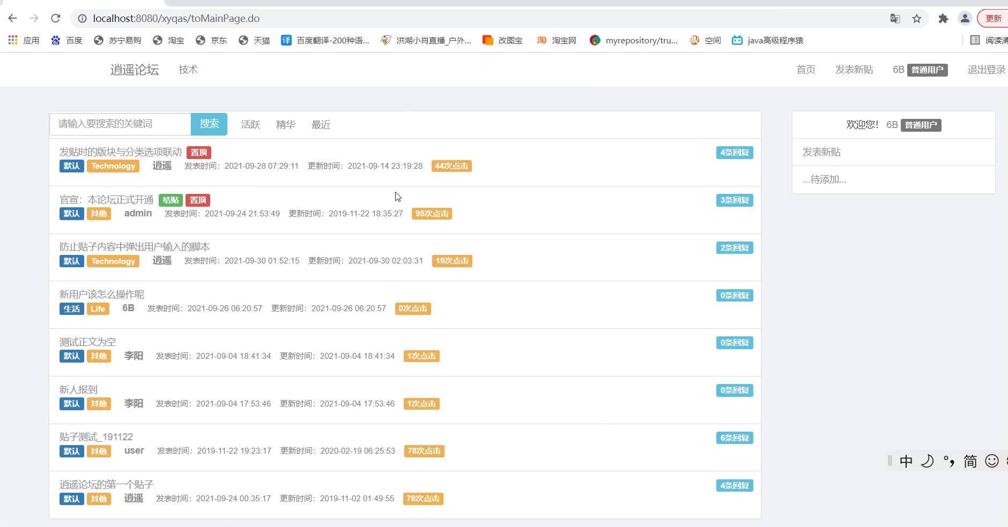Screen dimensions: 1008x527
Task: Switch to the 精华 tab
Action: (x=286, y=125)
